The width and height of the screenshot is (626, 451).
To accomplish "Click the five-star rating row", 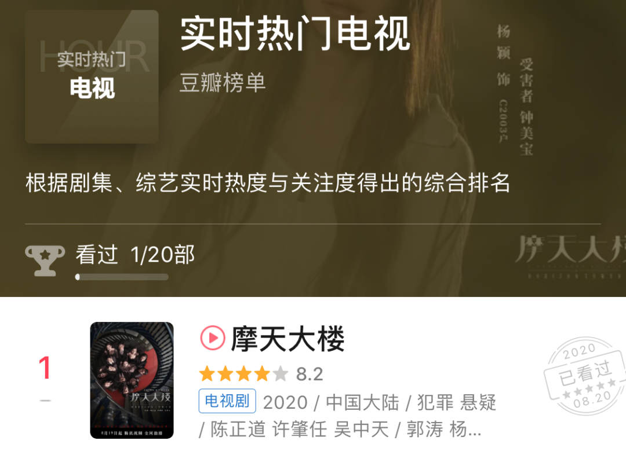I will [243, 374].
